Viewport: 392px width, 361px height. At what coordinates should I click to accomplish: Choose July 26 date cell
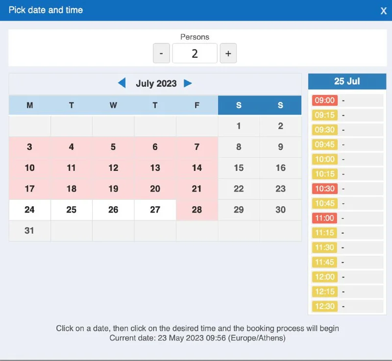pos(113,210)
